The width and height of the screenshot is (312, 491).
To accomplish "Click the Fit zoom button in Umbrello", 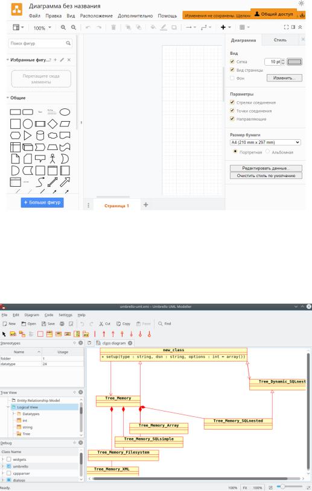I will tap(245, 488).
